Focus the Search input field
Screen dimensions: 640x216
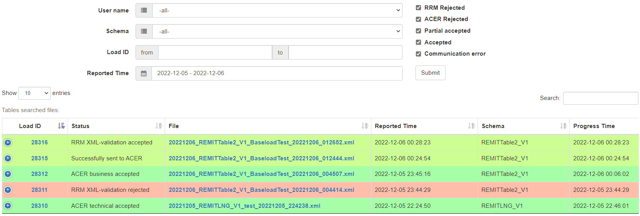(600, 98)
